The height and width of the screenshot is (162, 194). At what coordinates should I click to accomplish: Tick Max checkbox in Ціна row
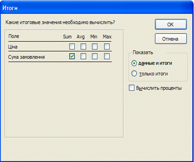pos(107,46)
